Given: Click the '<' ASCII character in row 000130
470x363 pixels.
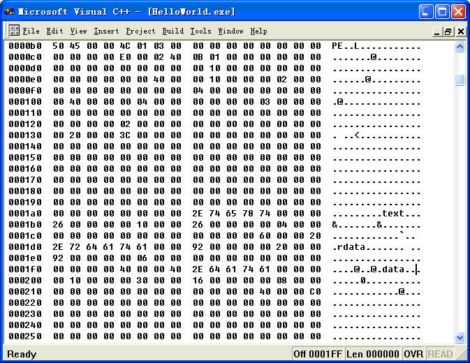Looking at the screenshot, I should coord(357,135).
